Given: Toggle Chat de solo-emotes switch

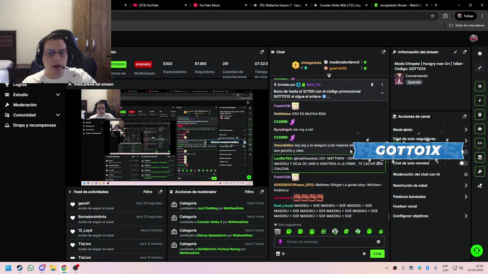Looking at the screenshot, I should click(463, 163).
